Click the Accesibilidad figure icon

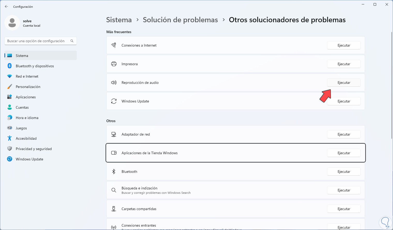(x=10, y=138)
